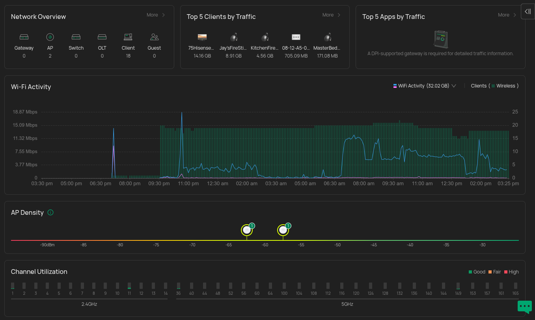Toggle the Good utilization legend

click(477, 272)
